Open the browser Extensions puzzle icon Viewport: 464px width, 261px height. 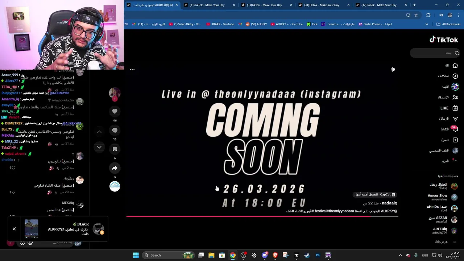tap(428, 15)
